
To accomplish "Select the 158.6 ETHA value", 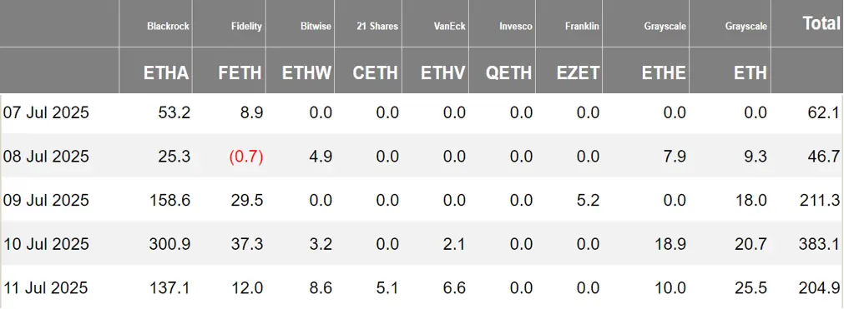I will (170, 201).
